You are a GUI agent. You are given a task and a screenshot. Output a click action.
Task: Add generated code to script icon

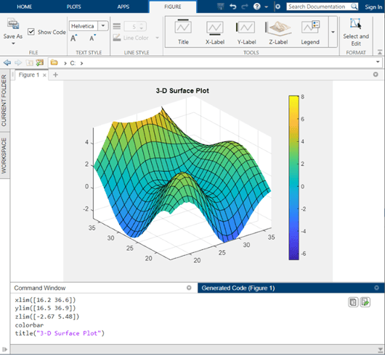[x=365, y=302]
